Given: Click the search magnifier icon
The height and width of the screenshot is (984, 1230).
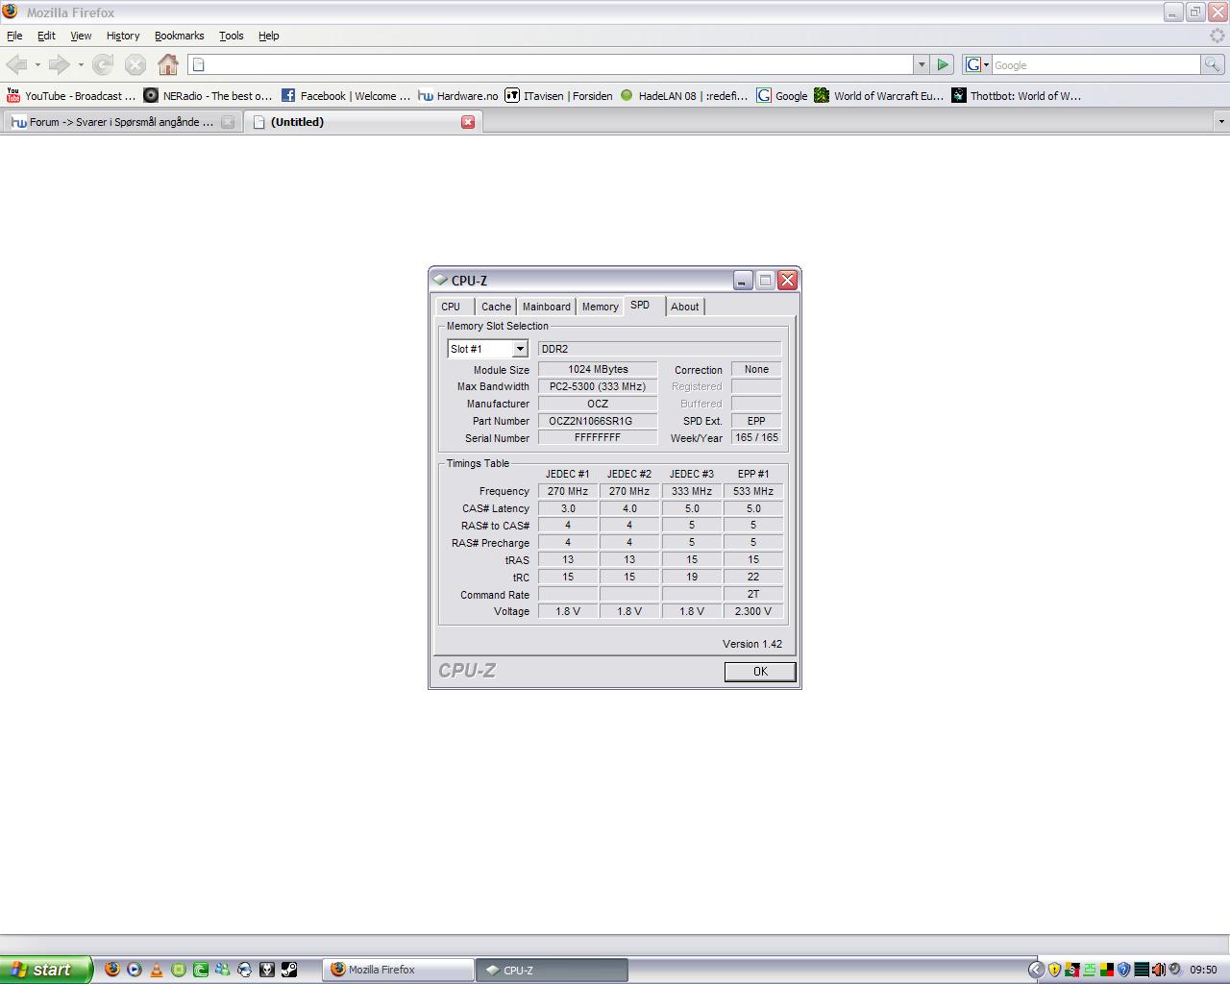Looking at the screenshot, I should point(1213,64).
